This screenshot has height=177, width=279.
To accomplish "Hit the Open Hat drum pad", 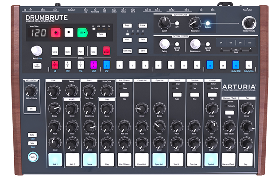I will (159, 159).
